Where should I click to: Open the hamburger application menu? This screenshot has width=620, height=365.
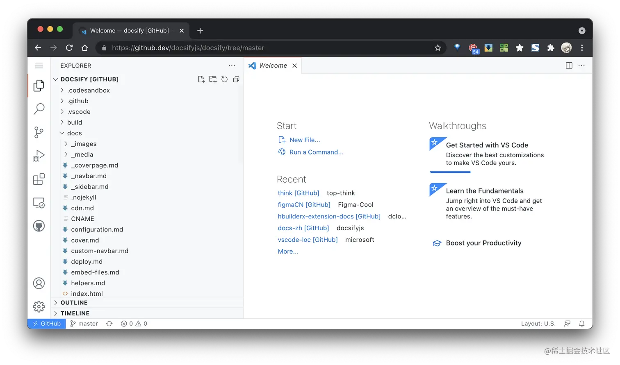[39, 66]
